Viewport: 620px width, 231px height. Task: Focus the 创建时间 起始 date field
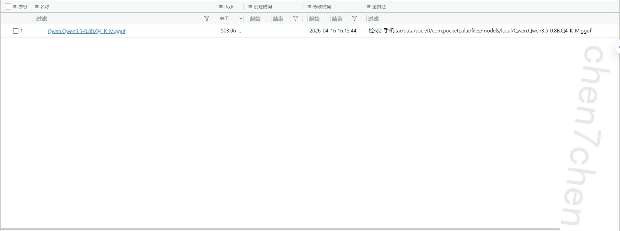tap(258, 19)
